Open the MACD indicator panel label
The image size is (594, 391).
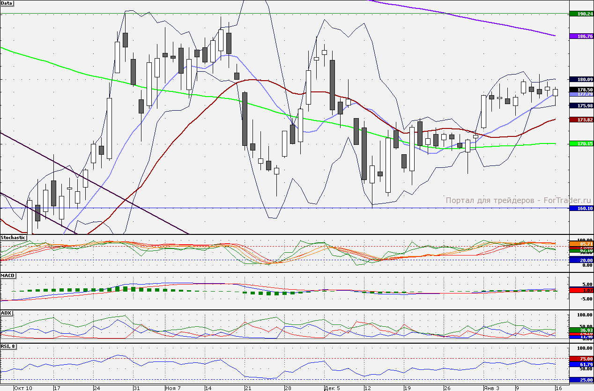pyautogui.click(x=7, y=275)
